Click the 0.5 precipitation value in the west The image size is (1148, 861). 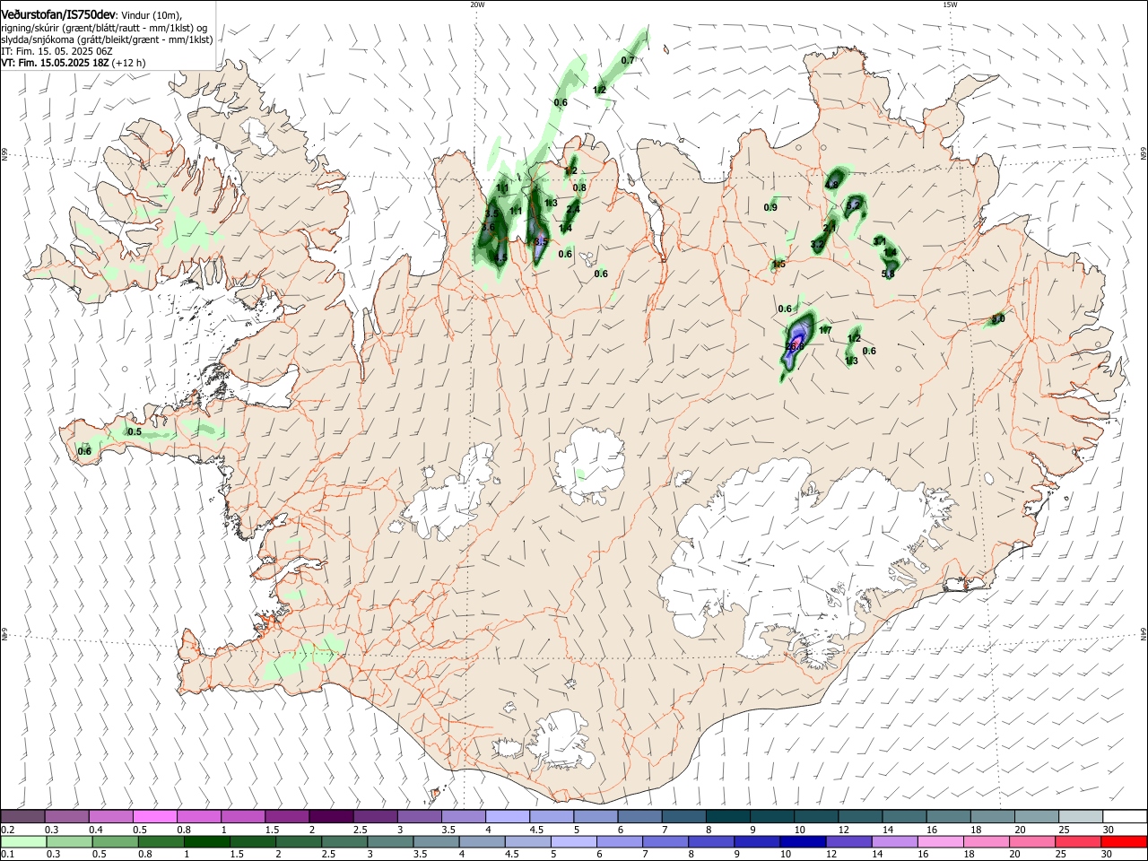135,431
